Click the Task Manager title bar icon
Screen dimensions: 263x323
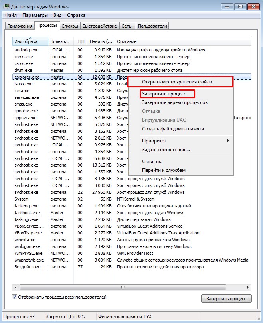pos(6,6)
